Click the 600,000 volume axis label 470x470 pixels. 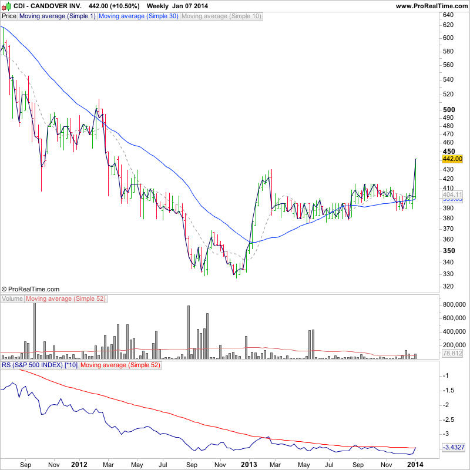[454, 318]
